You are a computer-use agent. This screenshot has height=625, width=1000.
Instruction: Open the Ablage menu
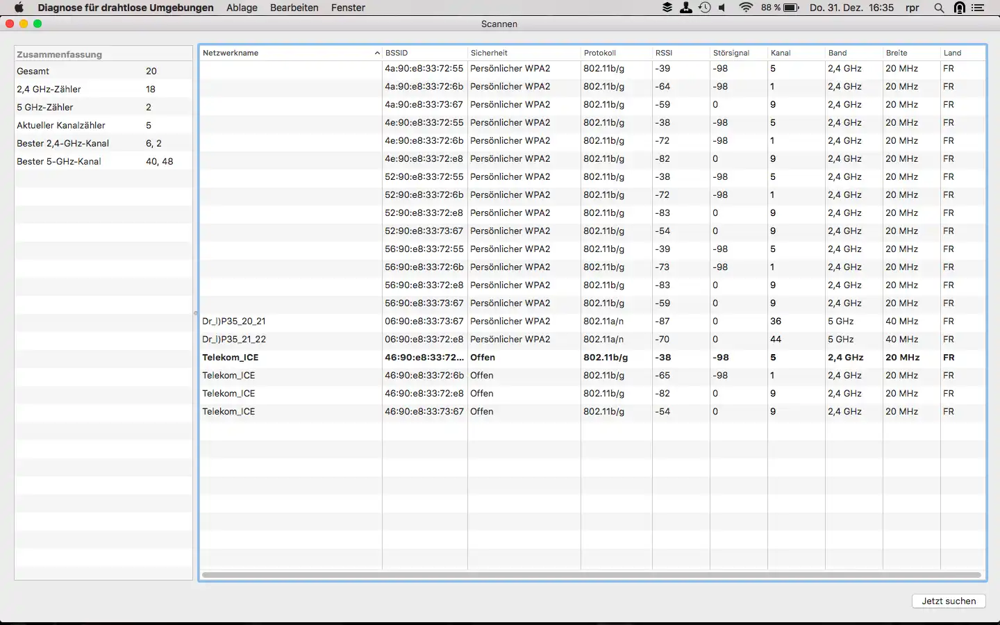coord(242,8)
